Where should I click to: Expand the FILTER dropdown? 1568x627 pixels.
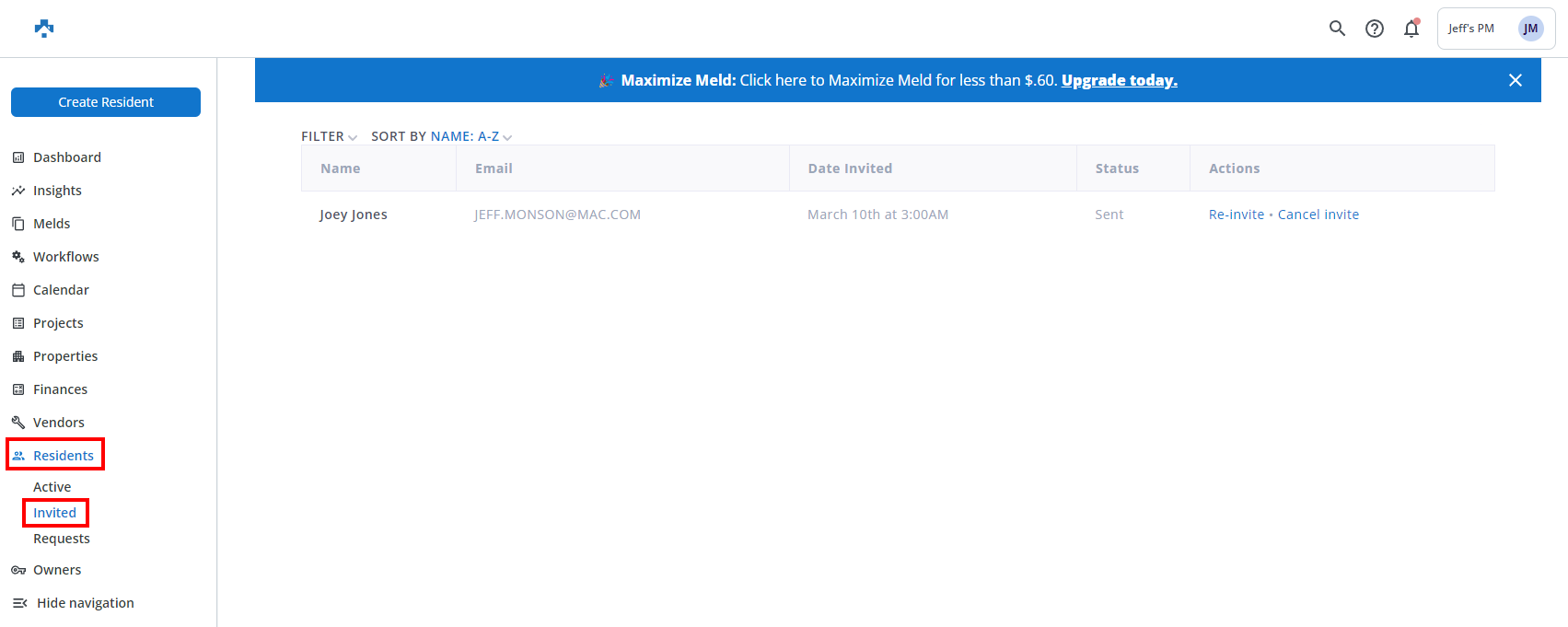pos(329,136)
